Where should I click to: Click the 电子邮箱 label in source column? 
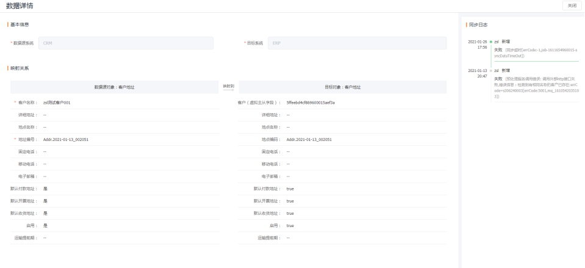[x=27, y=176]
